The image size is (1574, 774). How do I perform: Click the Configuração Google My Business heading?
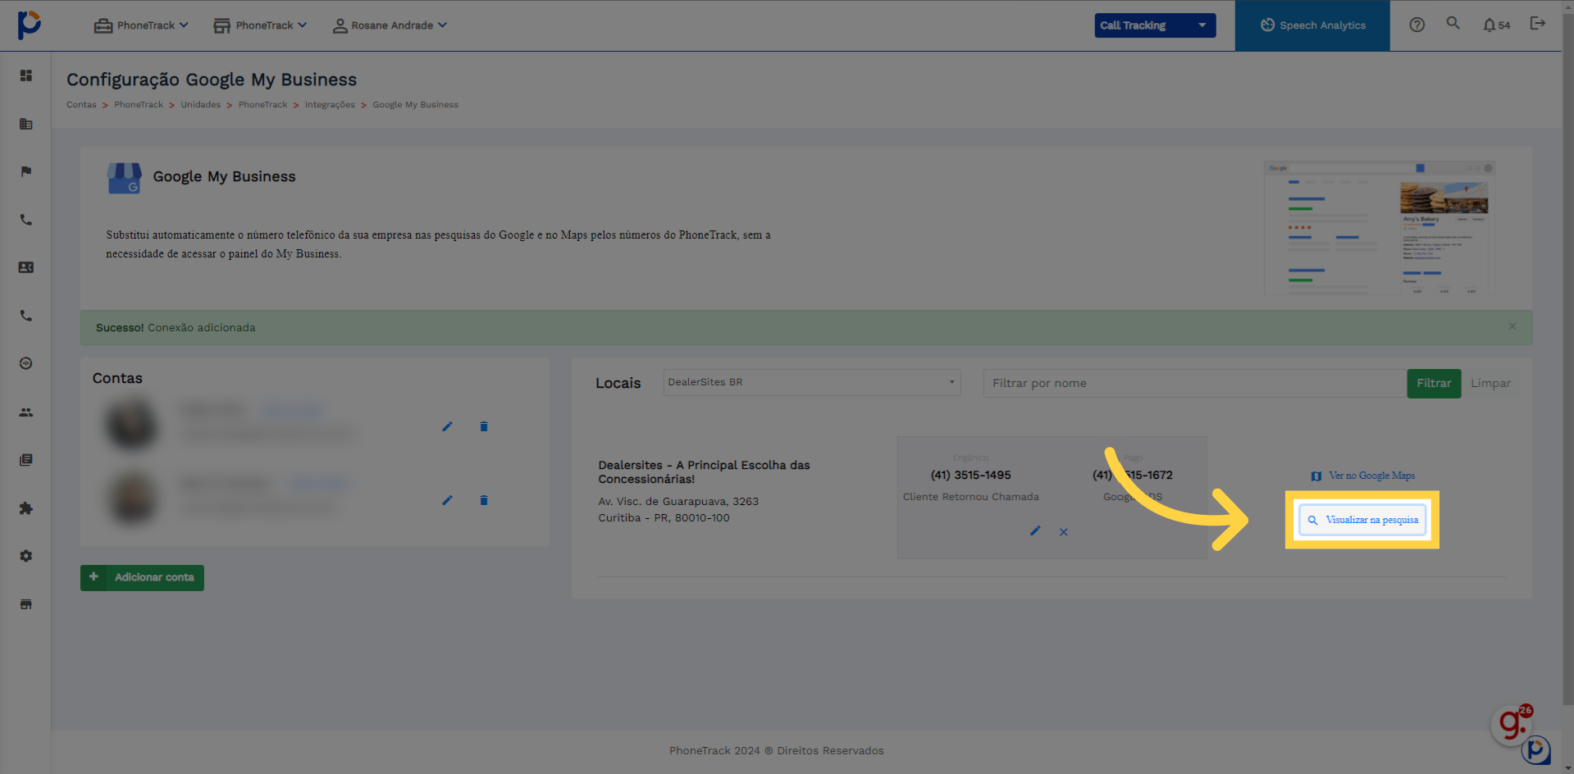212,80
